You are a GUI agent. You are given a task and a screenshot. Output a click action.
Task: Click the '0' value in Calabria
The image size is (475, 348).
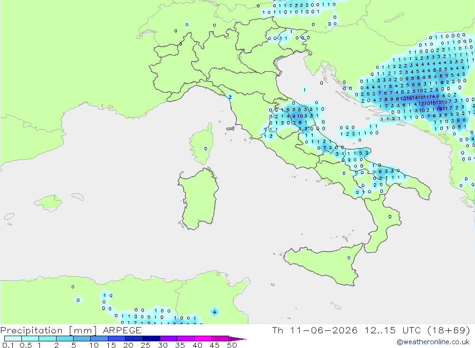tap(390, 217)
